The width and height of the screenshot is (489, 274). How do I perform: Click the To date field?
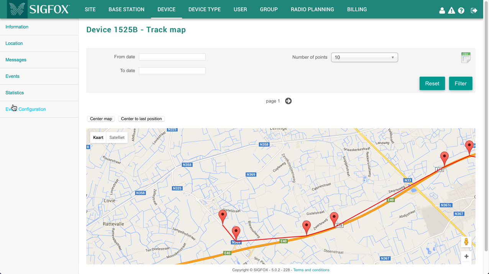[172, 71]
